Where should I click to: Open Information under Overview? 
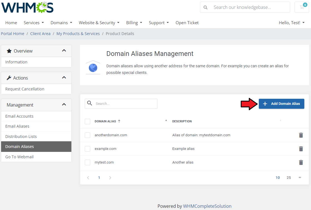[36, 62]
